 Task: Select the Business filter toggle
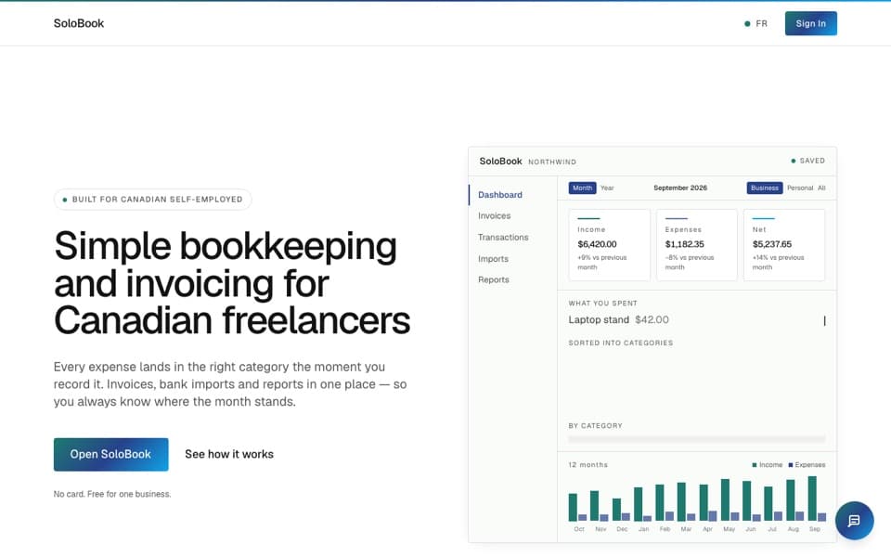tap(764, 188)
